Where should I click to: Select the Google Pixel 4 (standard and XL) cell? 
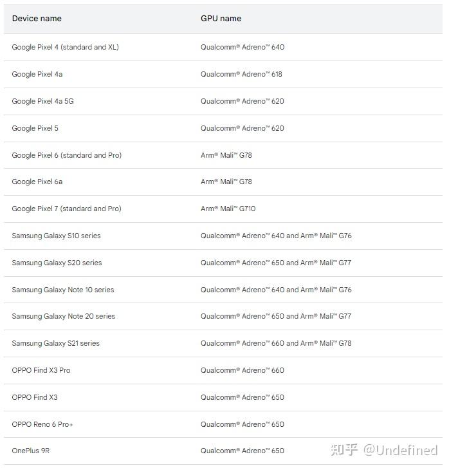(x=65, y=47)
